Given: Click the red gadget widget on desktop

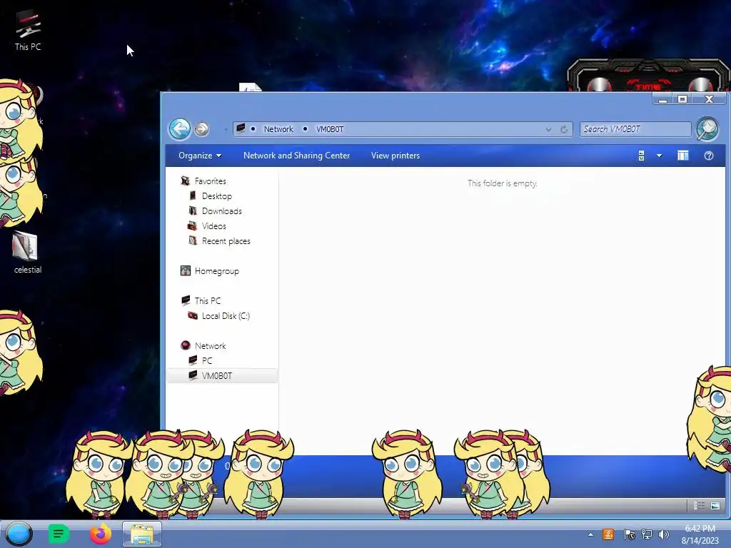Looking at the screenshot, I should (x=648, y=76).
